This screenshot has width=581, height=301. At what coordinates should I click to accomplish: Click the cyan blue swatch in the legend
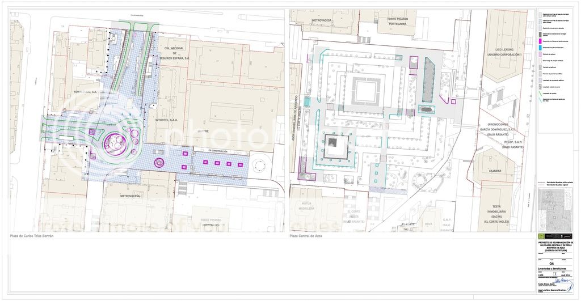coord(540,48)
